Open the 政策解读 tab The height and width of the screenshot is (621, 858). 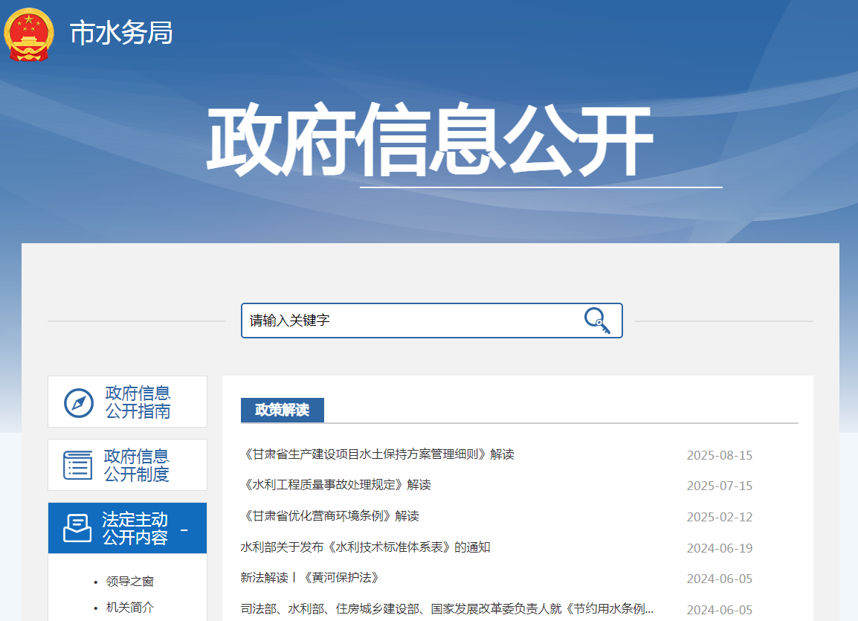pyautogui.click(x=282, y=410)
